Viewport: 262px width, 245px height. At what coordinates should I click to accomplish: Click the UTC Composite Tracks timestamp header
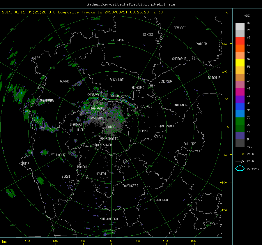[x=82, y=12]
